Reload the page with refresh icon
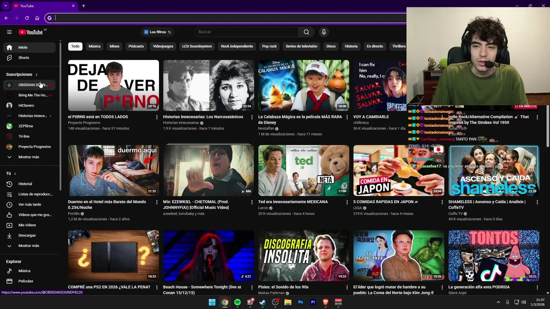This screenshot has height=309, width=550. click(27, 18)
